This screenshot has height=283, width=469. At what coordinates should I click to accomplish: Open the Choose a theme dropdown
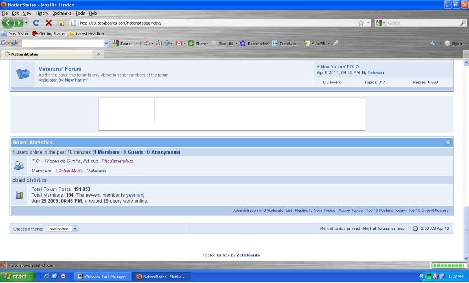tap(62, 228)
